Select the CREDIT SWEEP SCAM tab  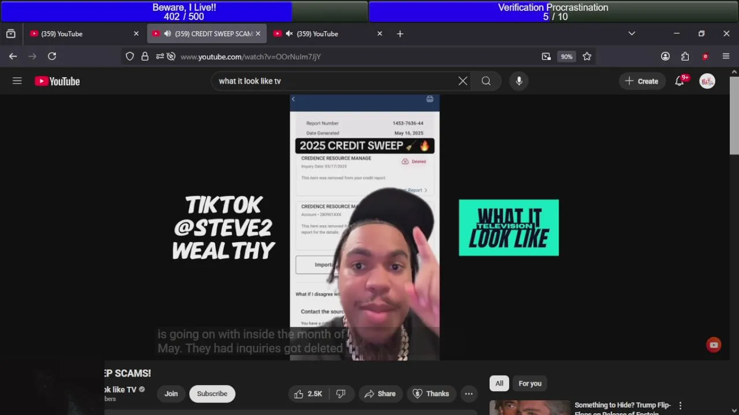207,33
